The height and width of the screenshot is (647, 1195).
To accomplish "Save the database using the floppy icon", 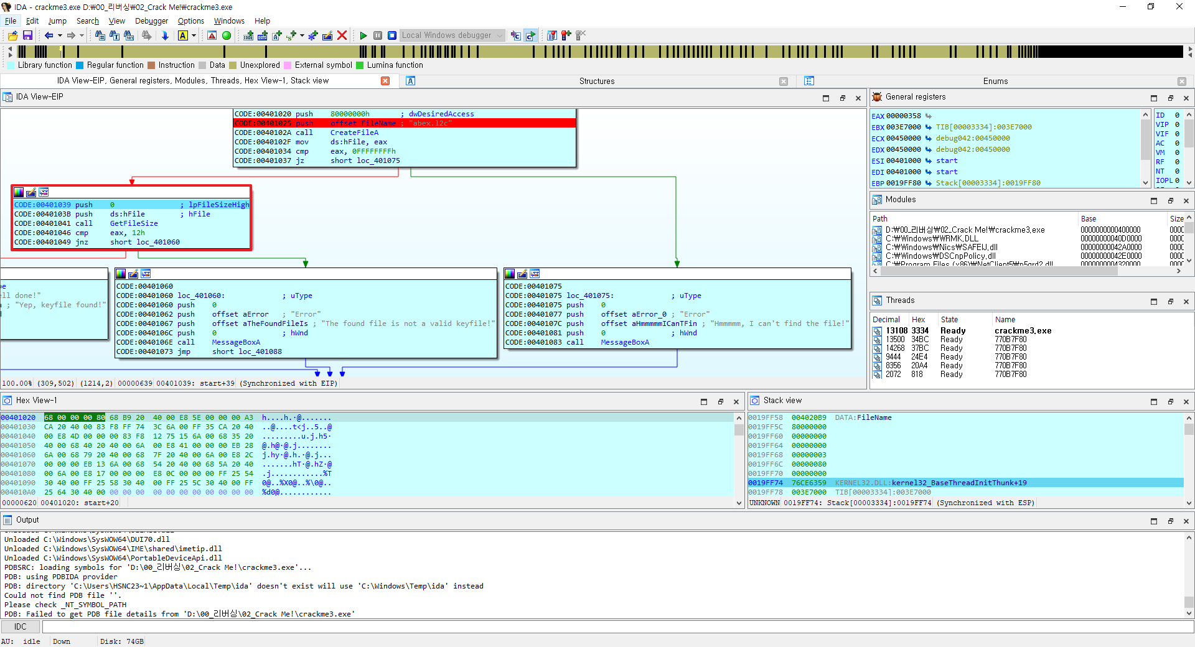I will pyautogui.click(x=27, y=35).
